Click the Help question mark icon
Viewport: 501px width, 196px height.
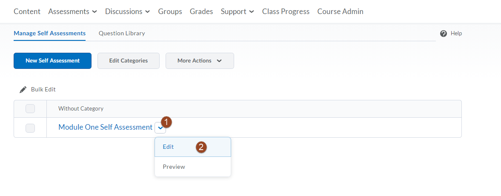coord(444,34)
